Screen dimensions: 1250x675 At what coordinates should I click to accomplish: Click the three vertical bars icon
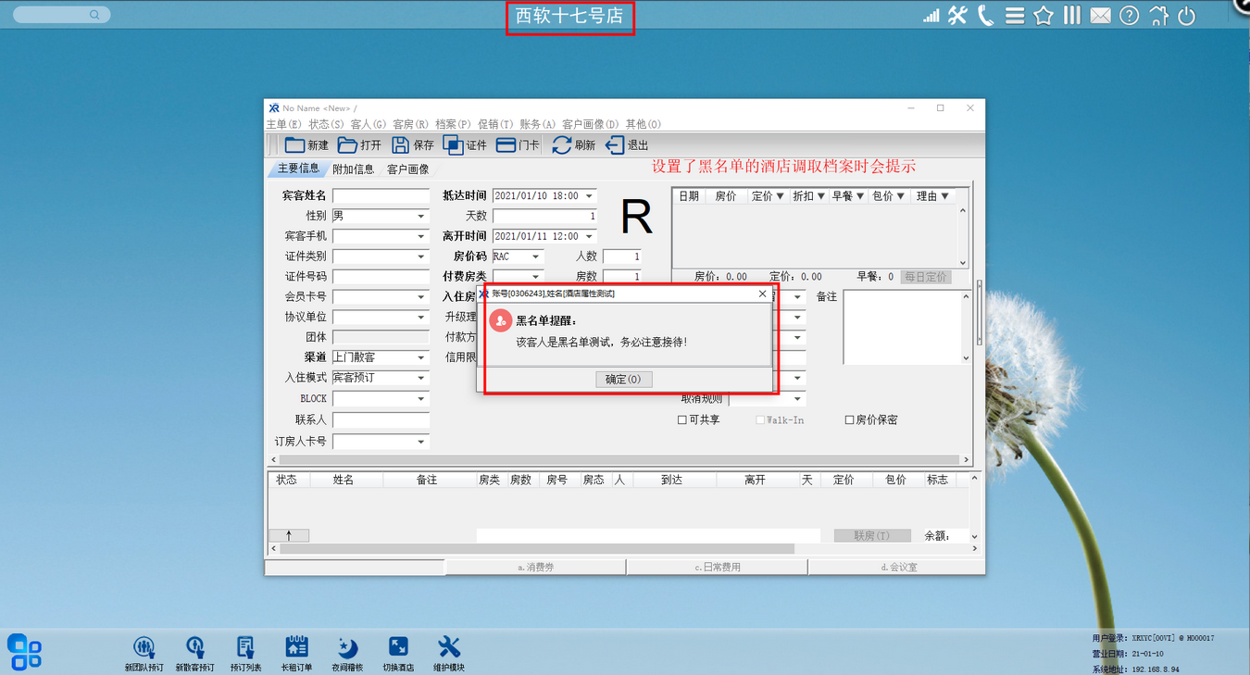point(1072,16)
